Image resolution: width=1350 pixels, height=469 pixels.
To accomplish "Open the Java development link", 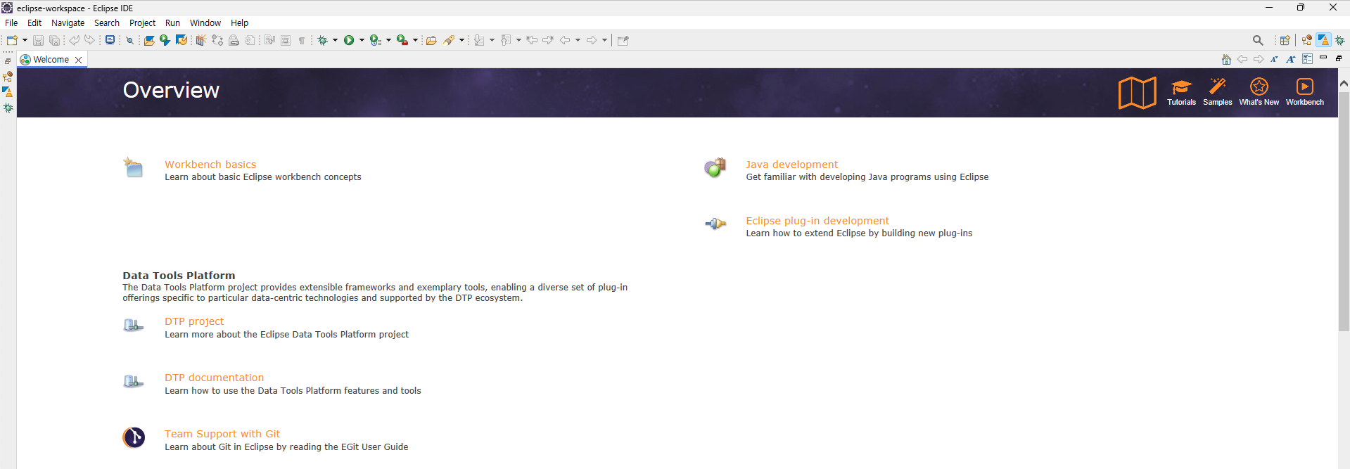I will click(x=791, y=165).
